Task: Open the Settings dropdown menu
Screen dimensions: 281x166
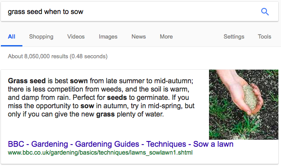Action: tap(234, 37)
